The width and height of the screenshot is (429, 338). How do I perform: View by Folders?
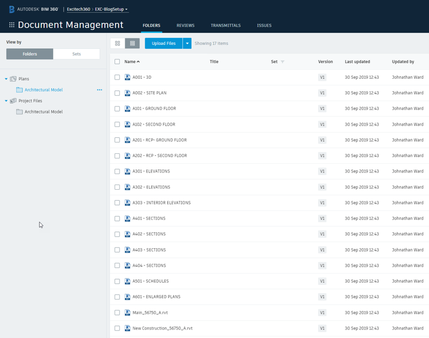click(x=30, y=54)
